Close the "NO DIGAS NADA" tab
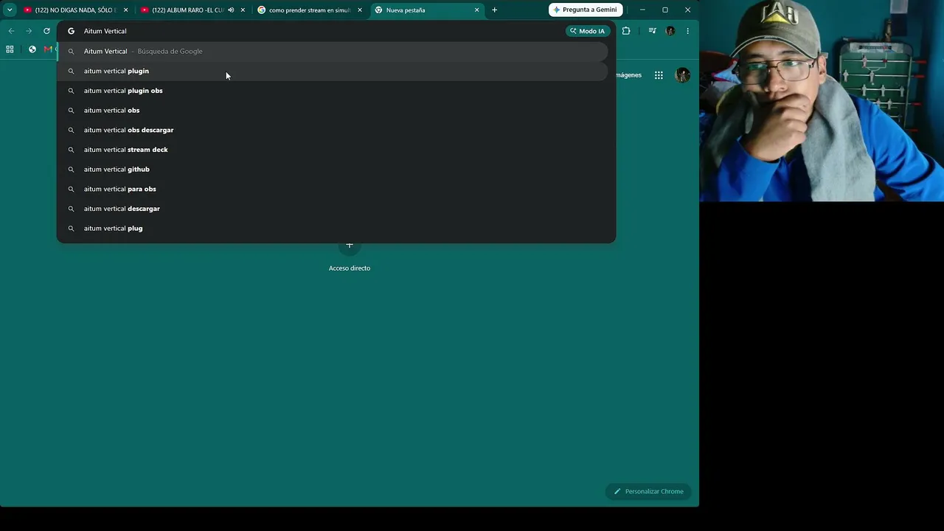 (126, 10)
